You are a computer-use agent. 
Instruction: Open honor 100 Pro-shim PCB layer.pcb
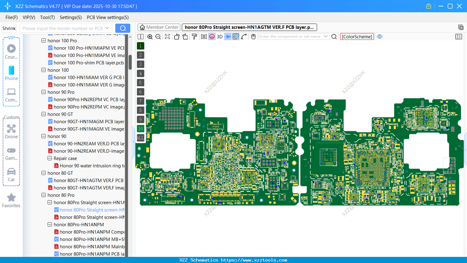pyautogui.click(x=86, y=63)
